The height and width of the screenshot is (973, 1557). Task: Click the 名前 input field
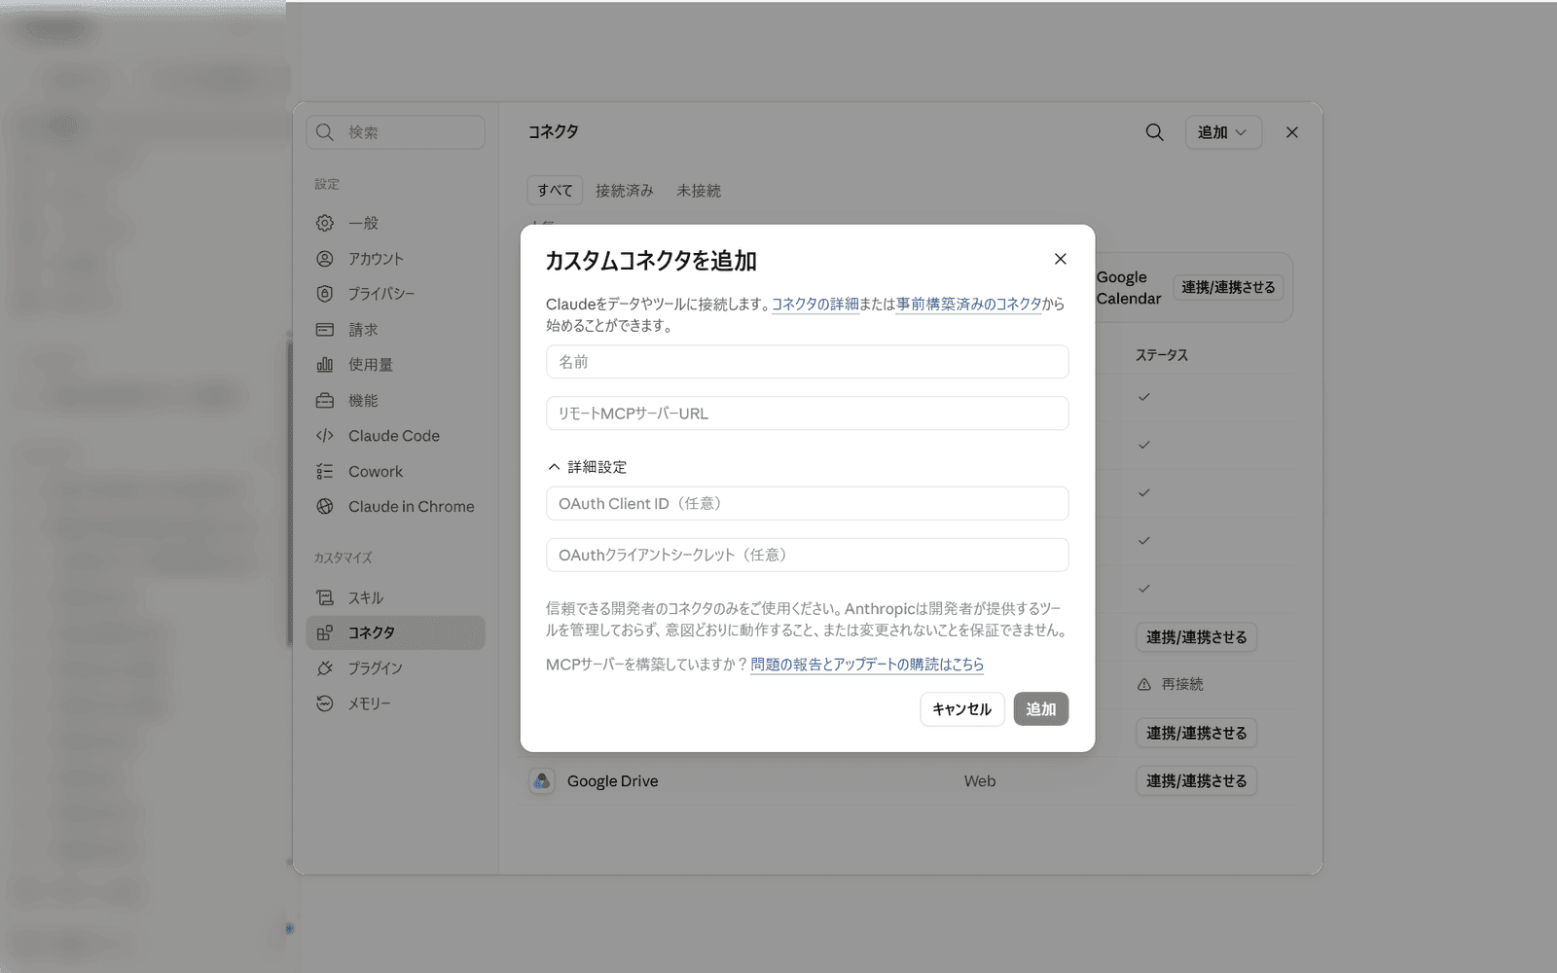click(808, 362)
